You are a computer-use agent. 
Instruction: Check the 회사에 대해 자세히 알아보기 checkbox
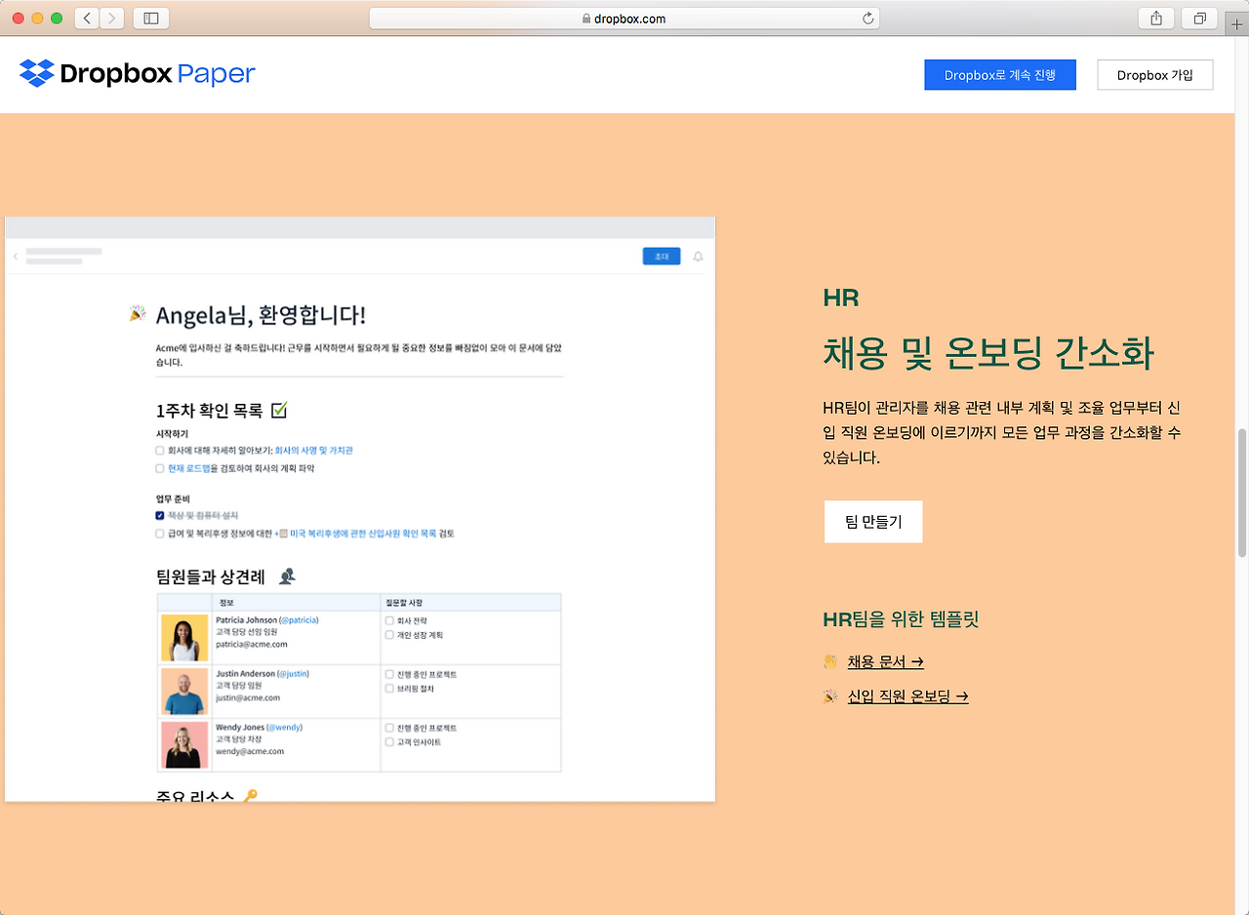[160, 451]
